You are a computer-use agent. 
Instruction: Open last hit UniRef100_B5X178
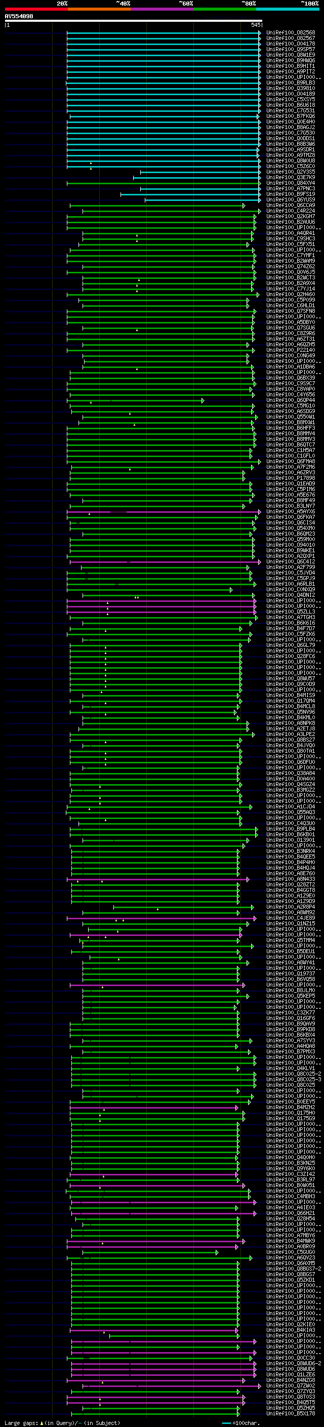coord(290,1414)
